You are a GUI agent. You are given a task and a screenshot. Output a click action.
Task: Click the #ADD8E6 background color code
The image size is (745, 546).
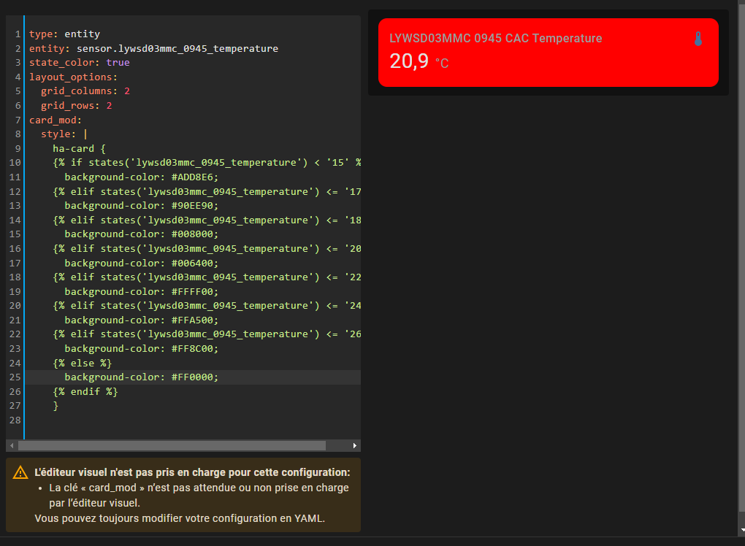(195, 177)
